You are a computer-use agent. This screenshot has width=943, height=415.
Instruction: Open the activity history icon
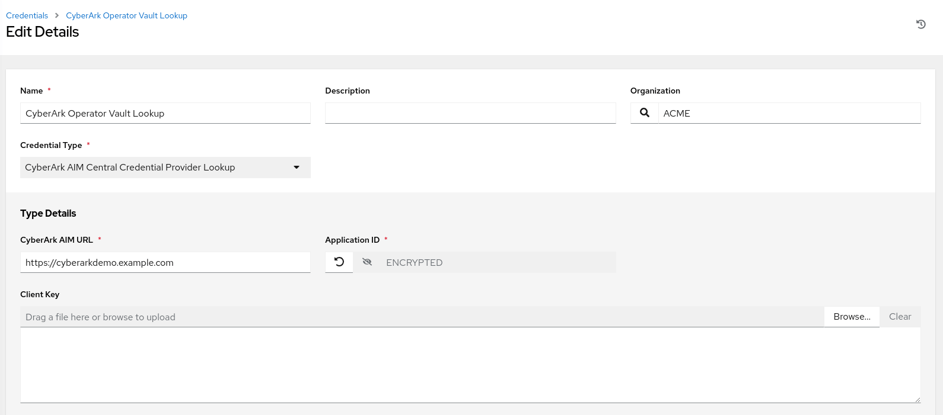click(x=920, y=24)
